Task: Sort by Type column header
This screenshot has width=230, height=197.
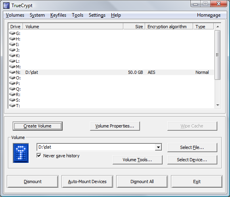Action: (203, 27)
